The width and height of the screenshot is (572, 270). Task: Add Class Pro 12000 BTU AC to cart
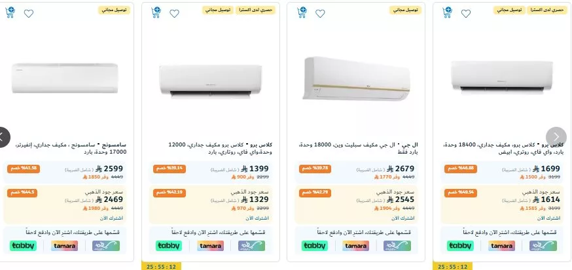pos(156,12)
